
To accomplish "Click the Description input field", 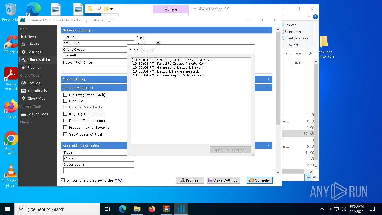I will click(98, 170).
